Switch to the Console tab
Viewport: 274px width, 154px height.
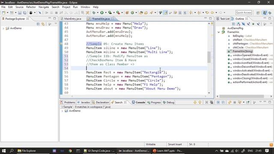pos(139,102)
